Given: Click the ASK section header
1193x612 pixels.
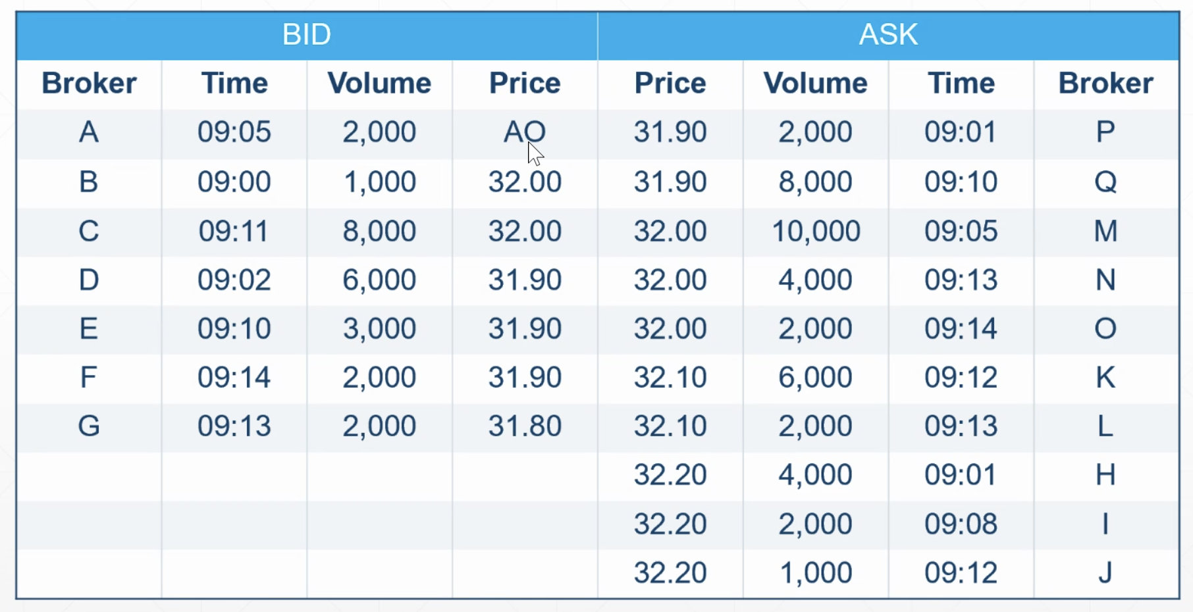Looking at the screenshot, I should click(888, 35).
